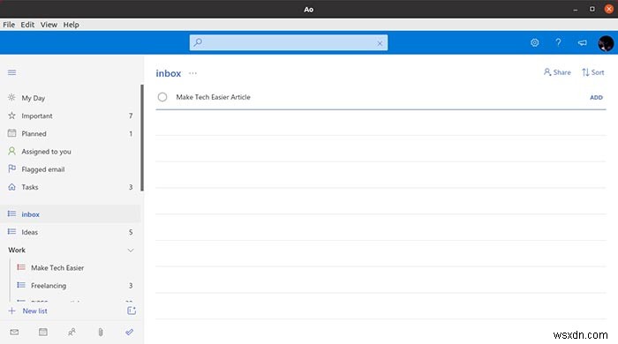Open the Settings gear icon
This screenshot has height=344, width=618.
(534, 42)
